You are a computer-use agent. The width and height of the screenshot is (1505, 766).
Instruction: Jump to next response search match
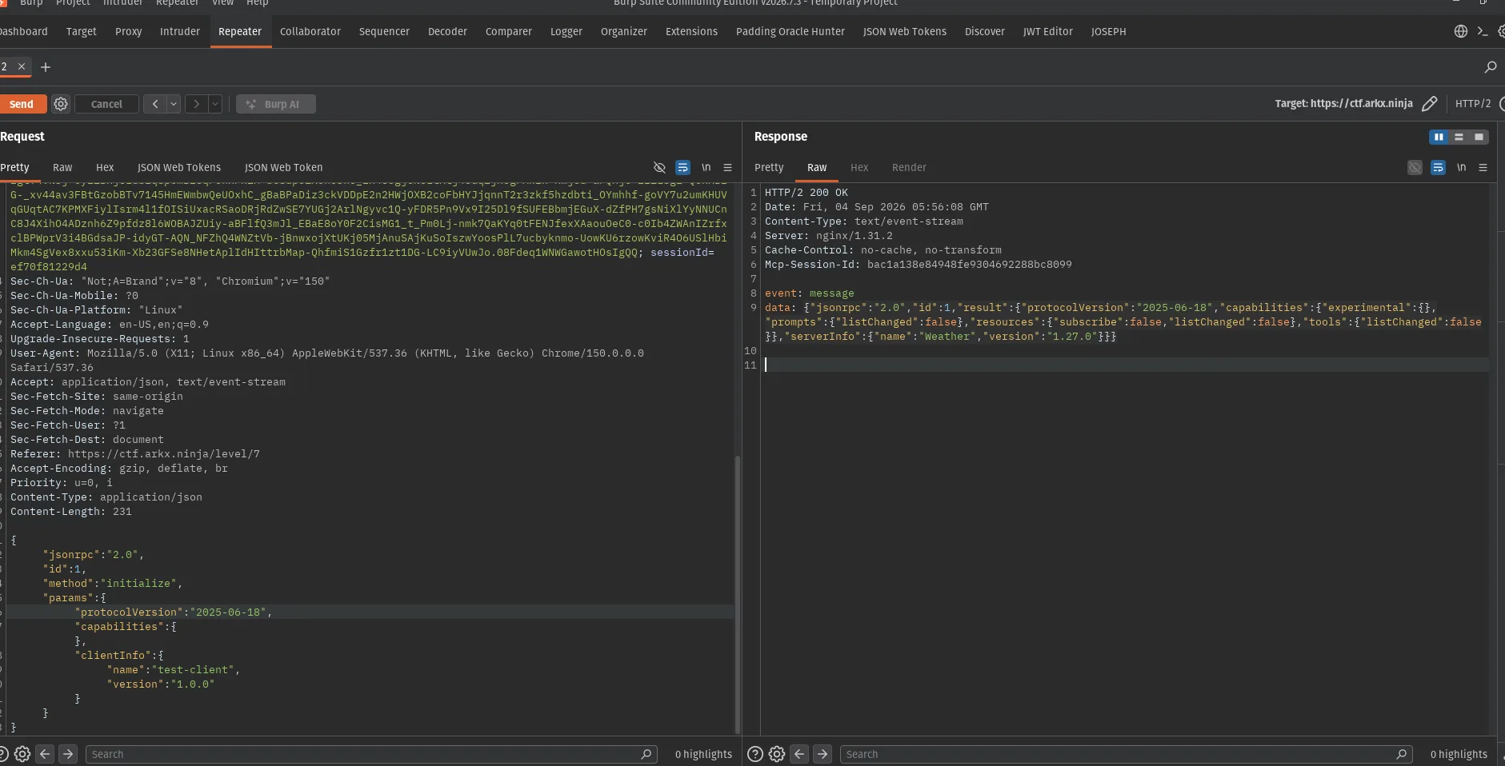tap(823, 754)
